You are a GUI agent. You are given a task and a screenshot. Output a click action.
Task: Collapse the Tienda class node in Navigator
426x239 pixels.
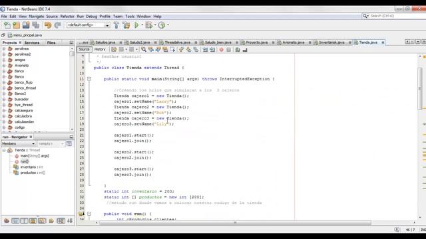pyautogui.click(x=4, y=150)
